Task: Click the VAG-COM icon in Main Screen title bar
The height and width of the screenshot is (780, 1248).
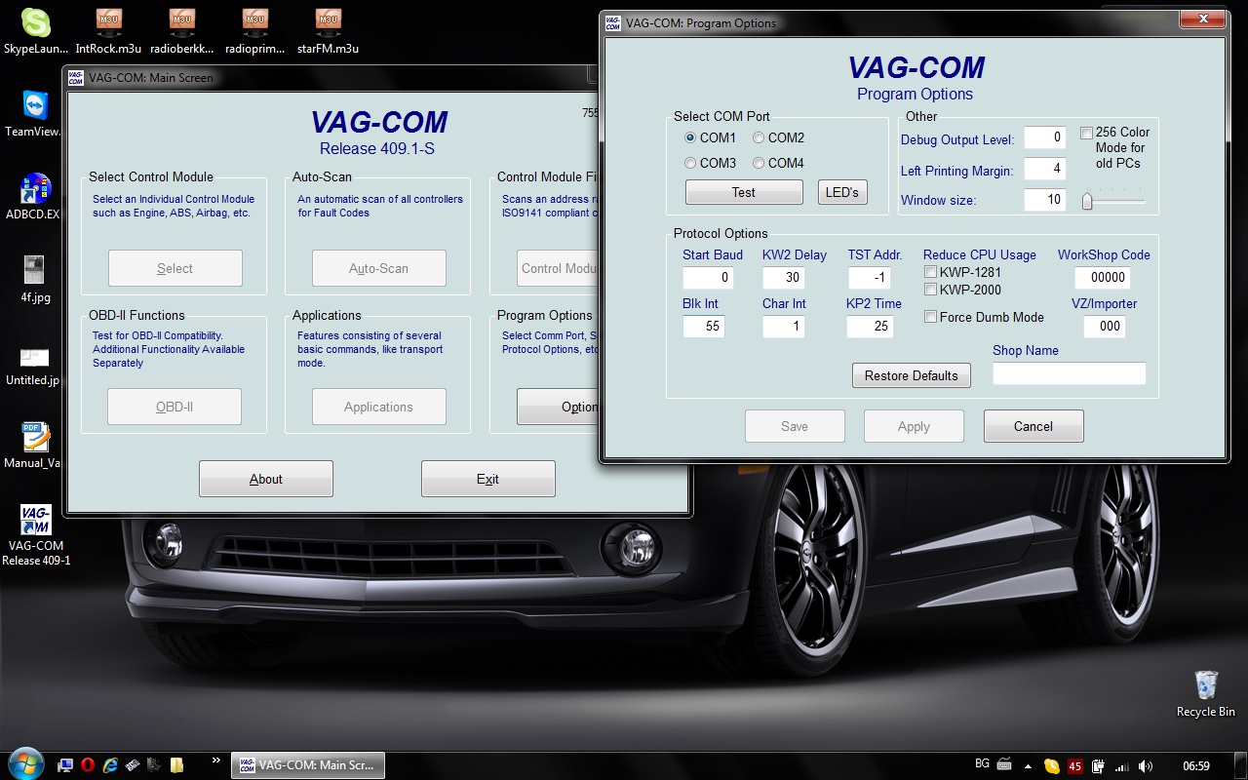Action: coord(76,78)
